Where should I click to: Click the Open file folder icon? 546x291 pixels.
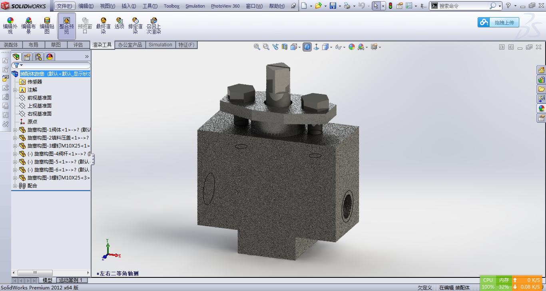tap(318, 6)
